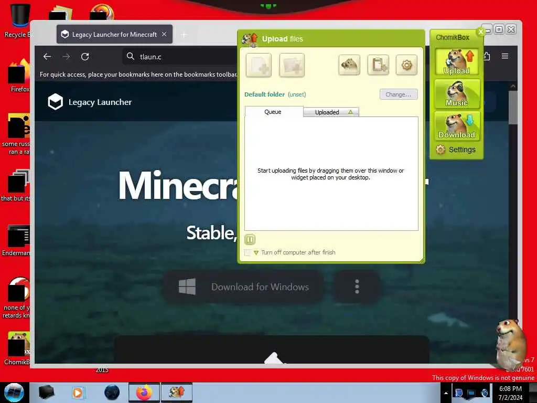The image size is (537, 403).
Task: Click the hamster icon in upload toolbar
Action: tap(349, 65)
